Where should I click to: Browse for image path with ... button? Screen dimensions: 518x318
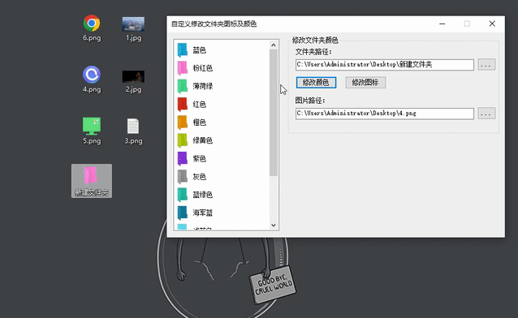coord(486,114)
